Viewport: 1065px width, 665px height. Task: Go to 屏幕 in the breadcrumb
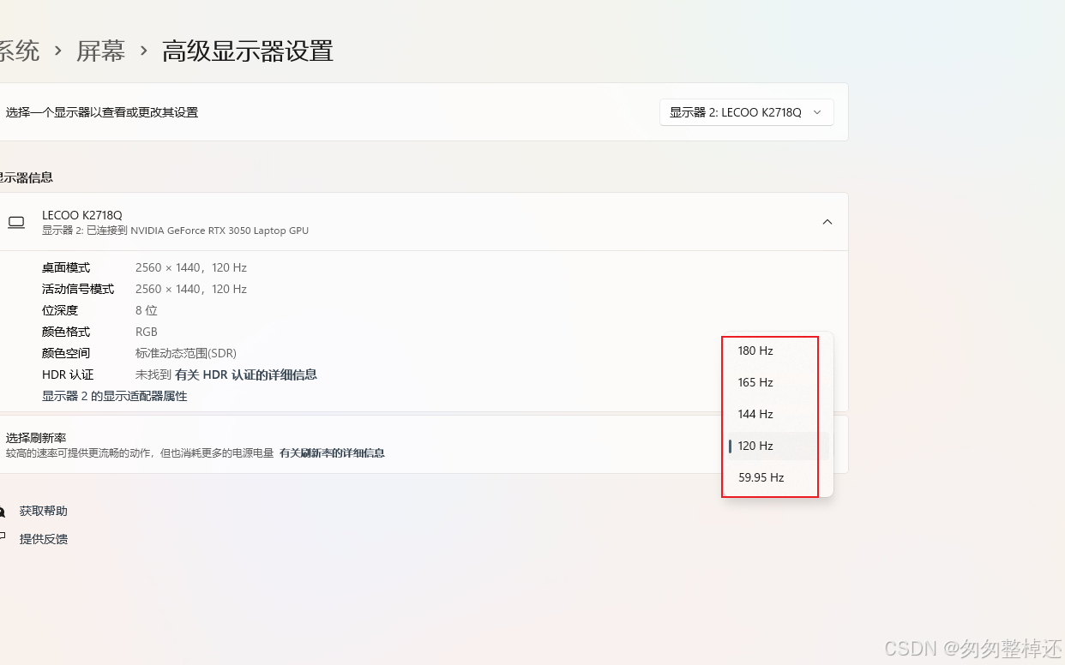[x=100, y=51]
